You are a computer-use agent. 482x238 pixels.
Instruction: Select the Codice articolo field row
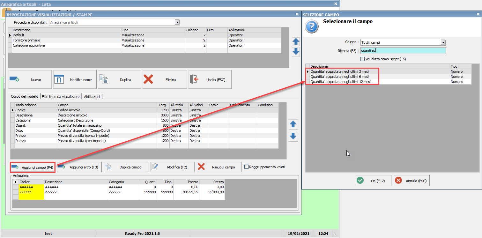click(x=145, y=110)
